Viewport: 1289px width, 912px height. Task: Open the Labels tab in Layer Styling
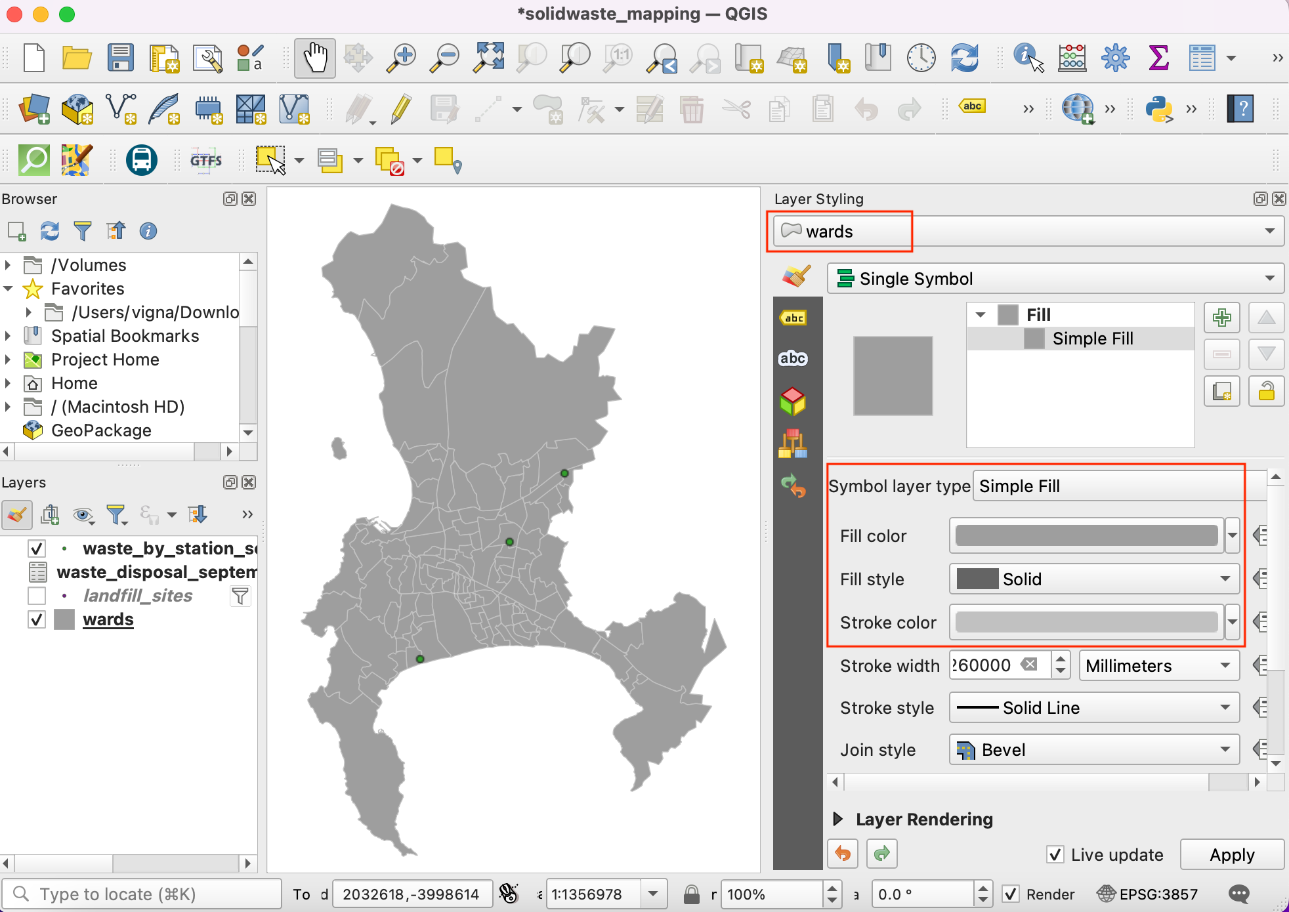(x=793, y=318)
